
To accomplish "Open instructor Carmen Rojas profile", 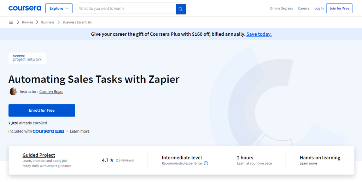I will [x=51, y=92].
